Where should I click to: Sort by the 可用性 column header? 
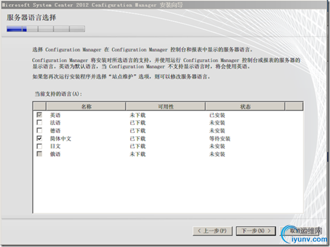pyautogui.click(x=166, y=107)
